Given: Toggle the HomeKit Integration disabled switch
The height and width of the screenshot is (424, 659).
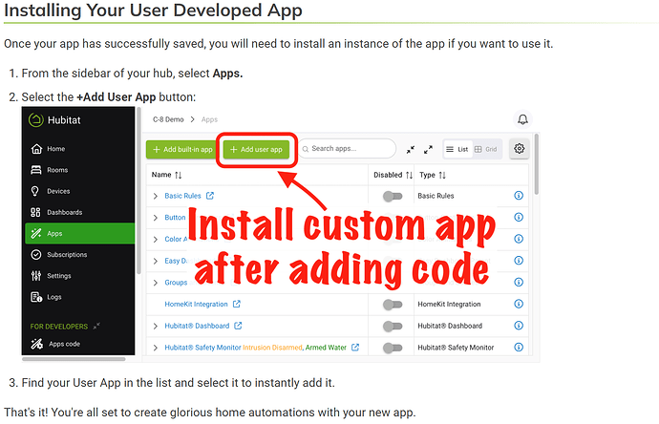Looking at the screenshot, I should pos(393,305).
